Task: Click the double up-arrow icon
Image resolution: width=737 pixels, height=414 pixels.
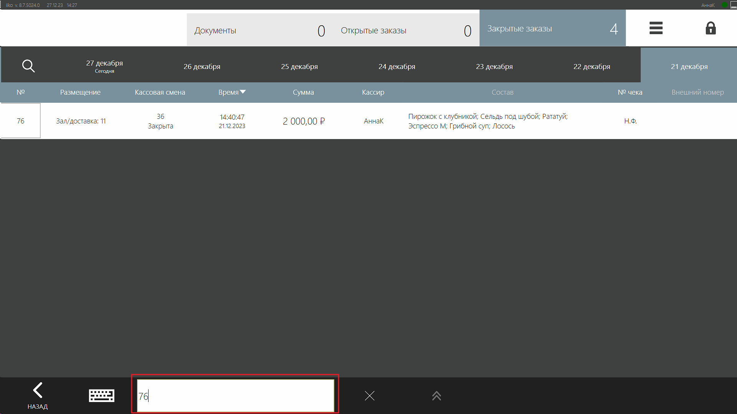Action: [x=436, y=396]
